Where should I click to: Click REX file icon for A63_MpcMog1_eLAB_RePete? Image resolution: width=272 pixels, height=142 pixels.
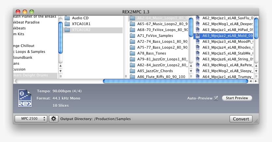pyautogui.click(x=198, y=65)
